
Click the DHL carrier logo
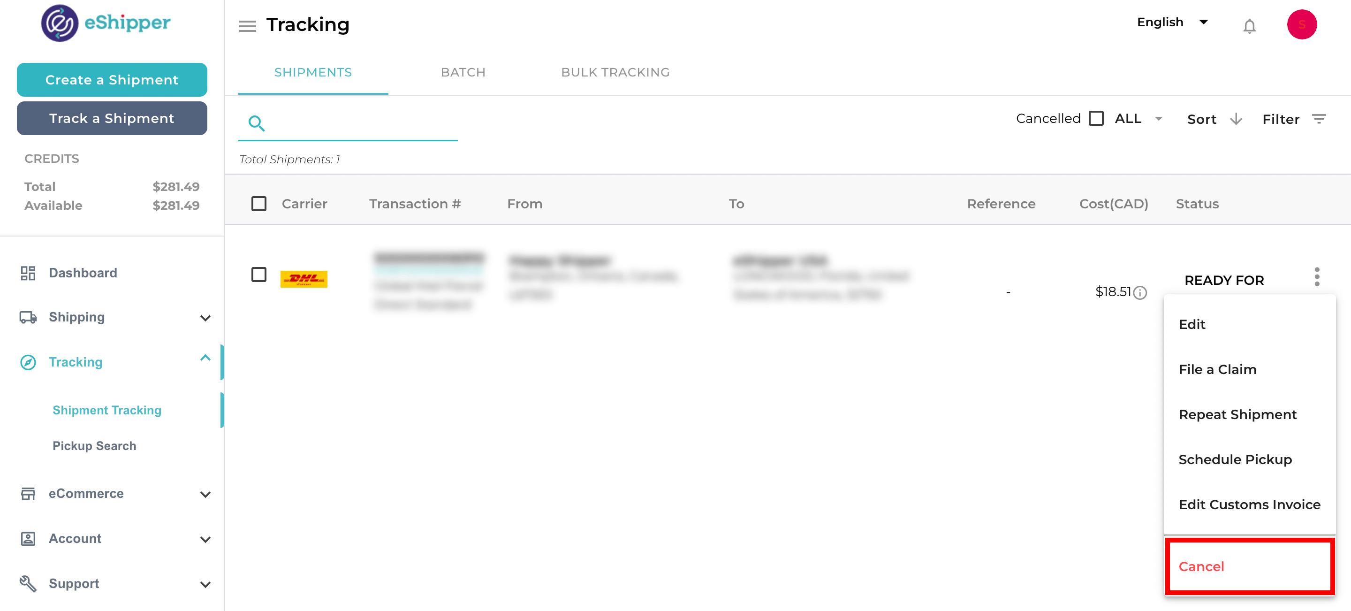tap(304, 278)
